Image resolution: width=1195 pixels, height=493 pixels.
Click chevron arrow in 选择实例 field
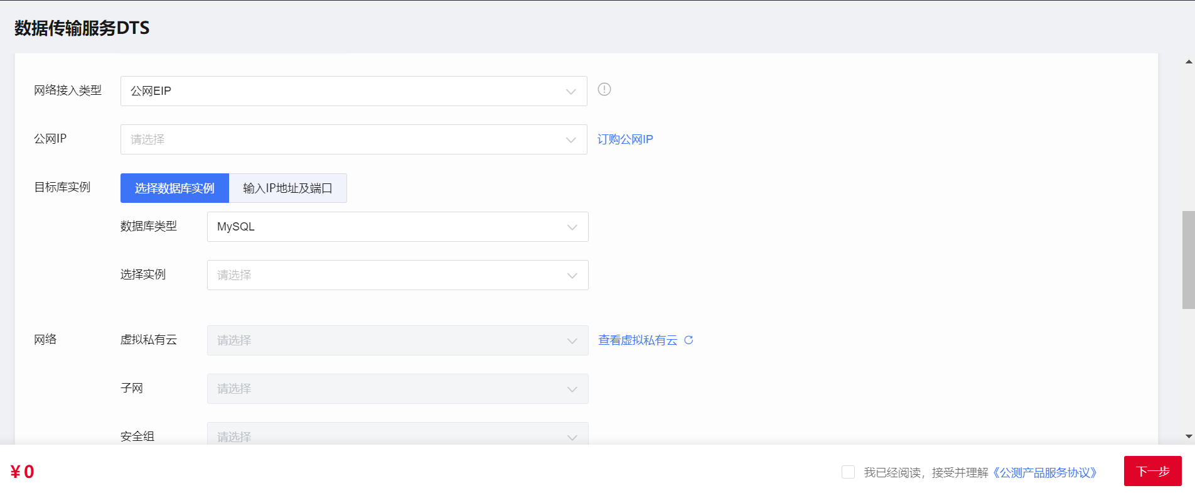pos(572,276)
